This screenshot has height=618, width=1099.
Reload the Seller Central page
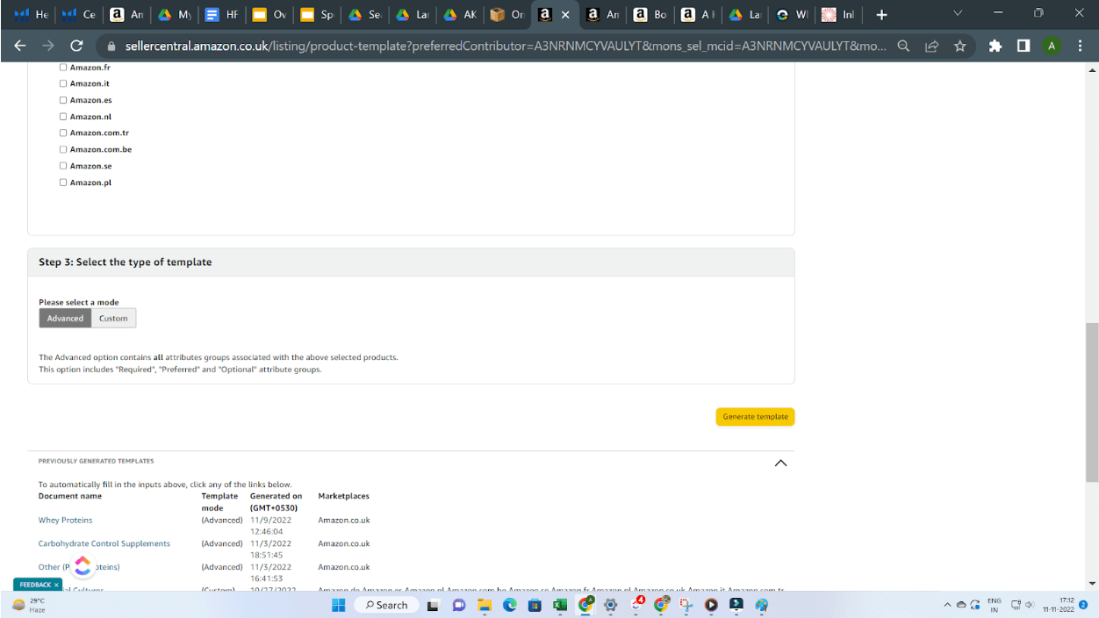pos(76,46)
